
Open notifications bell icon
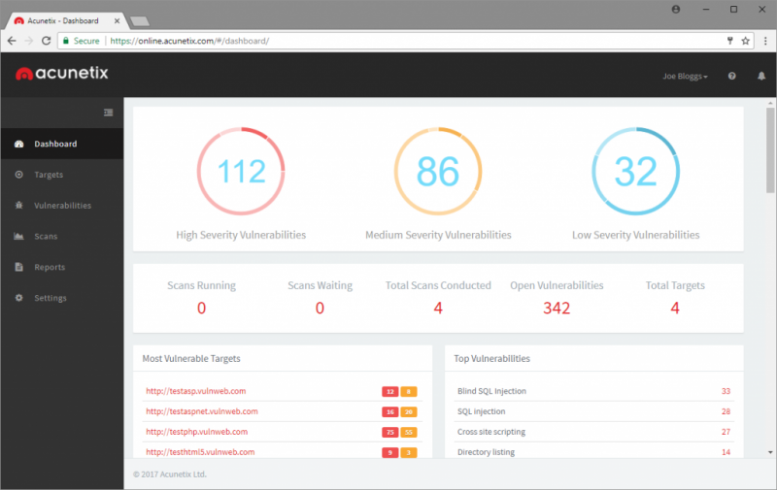click(x=761, y=76)
